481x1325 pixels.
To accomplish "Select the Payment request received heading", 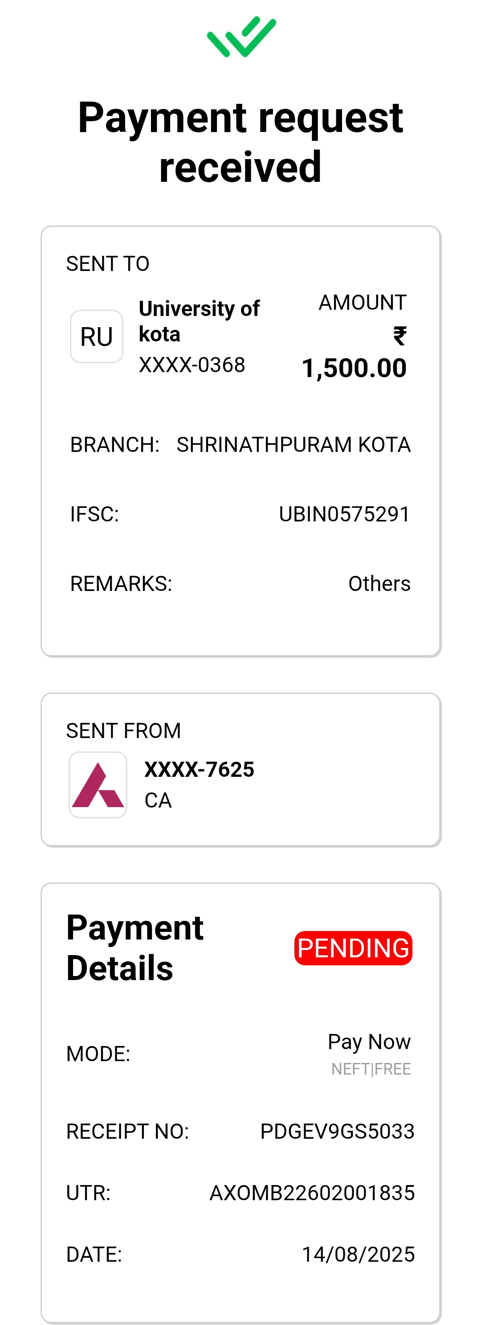I will coord(240,142).
